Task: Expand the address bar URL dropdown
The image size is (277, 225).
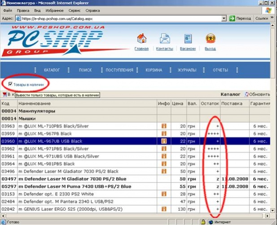Action: (x=224, y=18)
